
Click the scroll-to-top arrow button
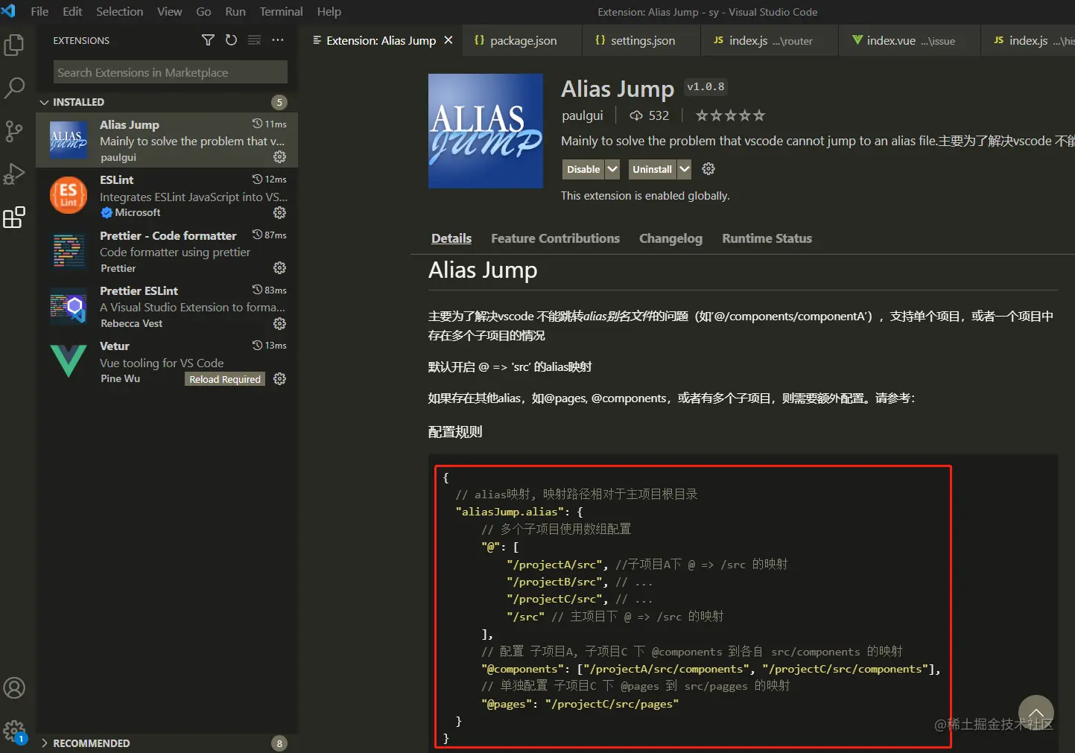point(1036,713)
